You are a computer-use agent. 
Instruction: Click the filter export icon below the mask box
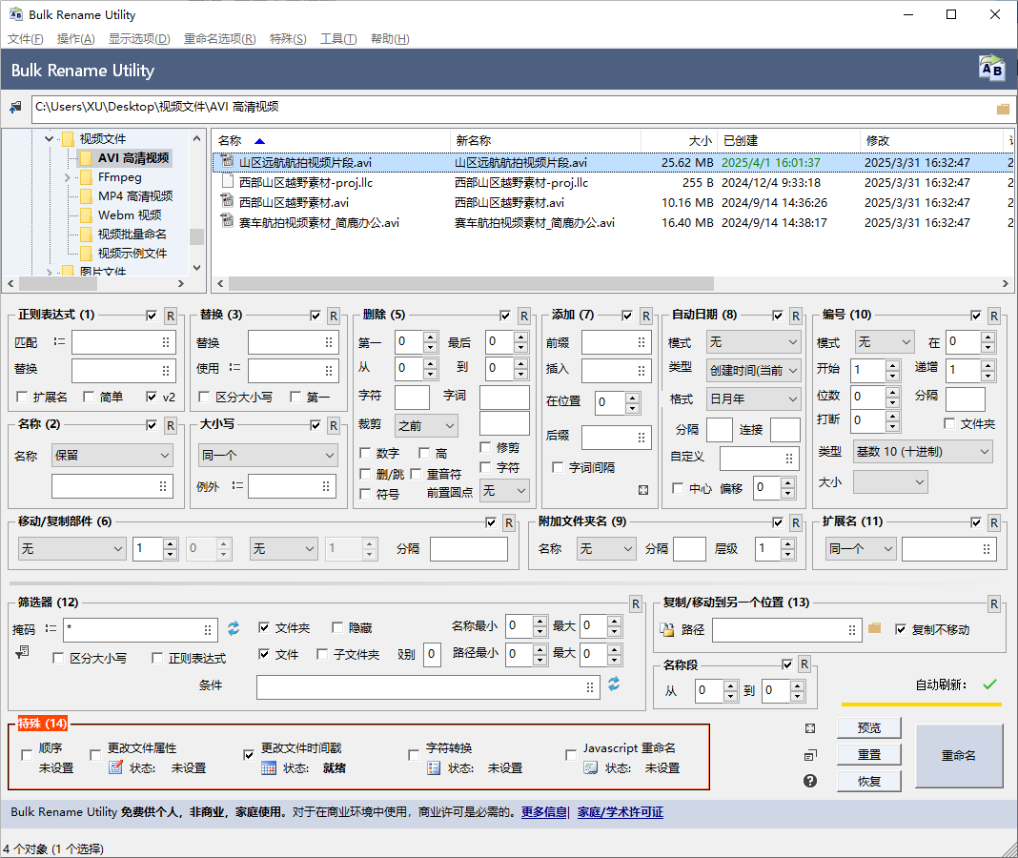pyautogui.click(x=19, y=651)
